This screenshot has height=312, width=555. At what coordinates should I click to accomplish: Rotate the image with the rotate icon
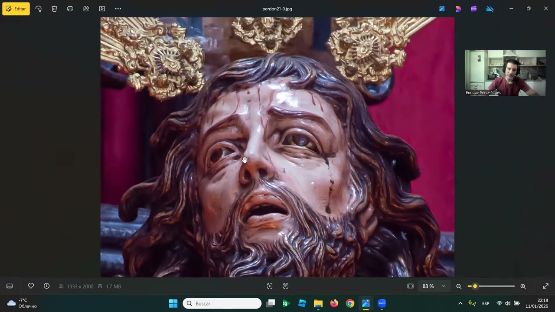click(39, 9)
